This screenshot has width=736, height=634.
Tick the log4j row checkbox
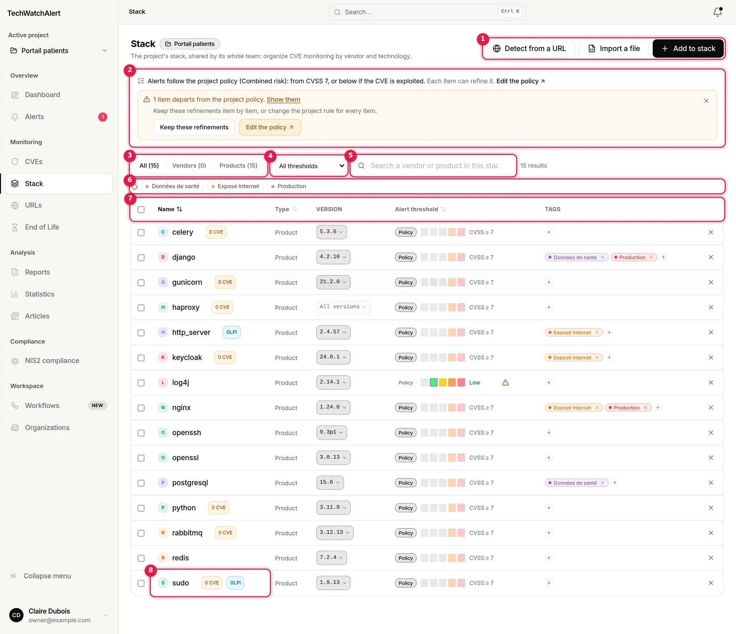coord(141,383)
